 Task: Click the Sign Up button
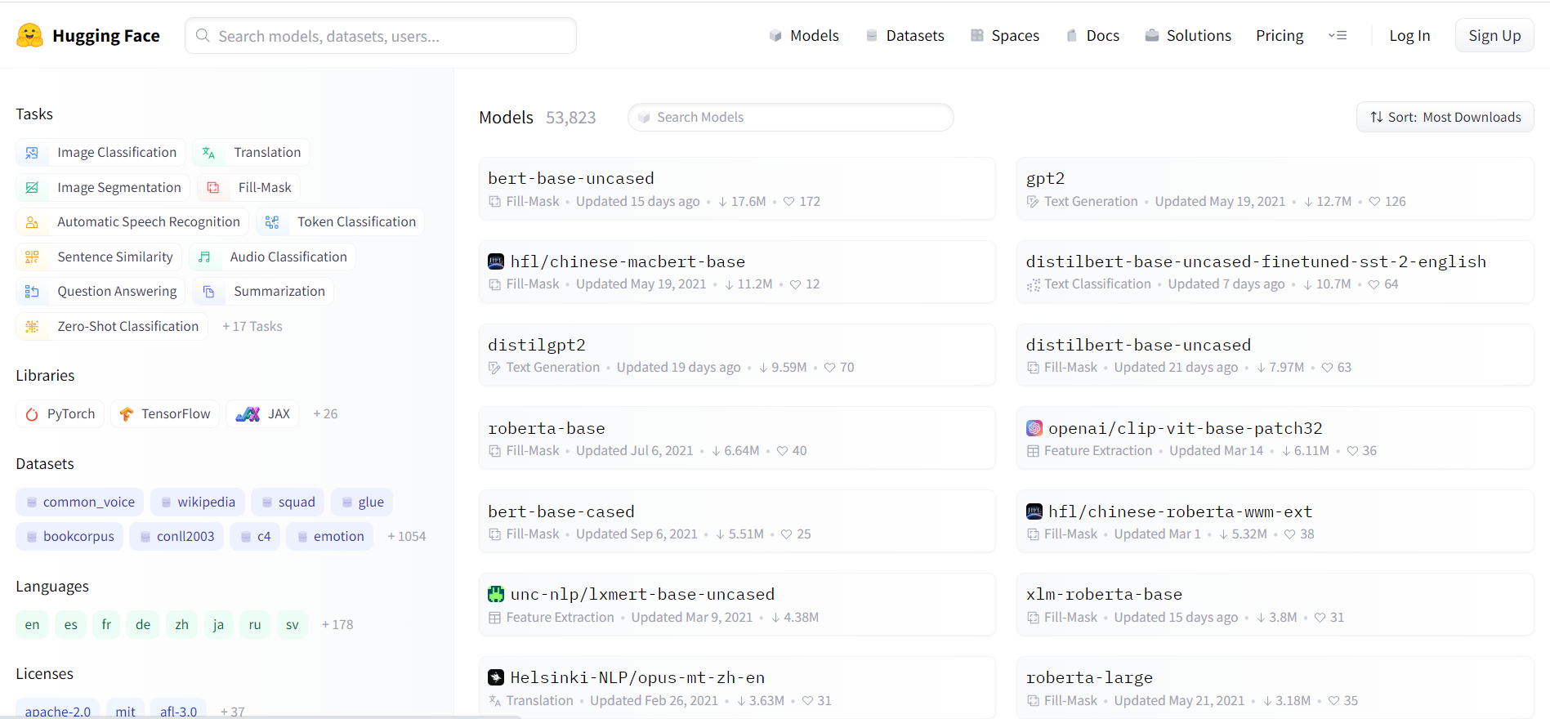pos(1494,36)
